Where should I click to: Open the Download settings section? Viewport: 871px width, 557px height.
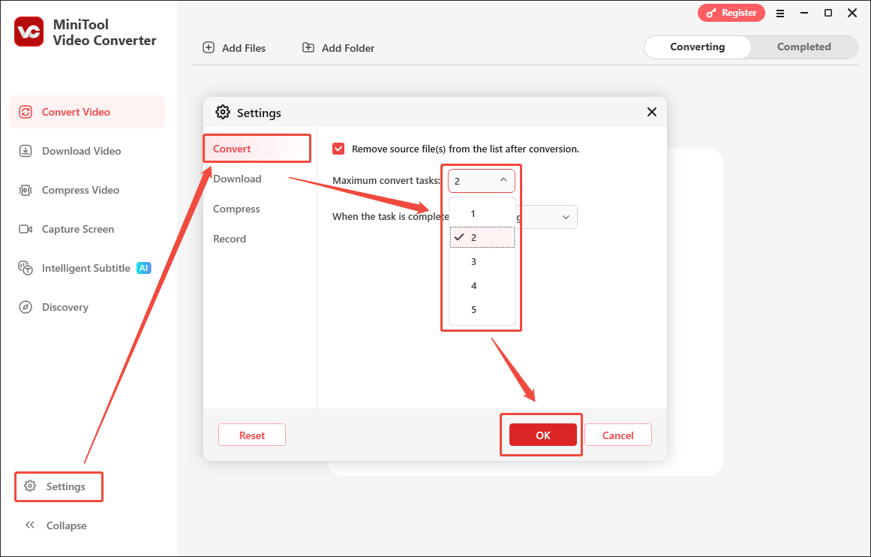237,179
